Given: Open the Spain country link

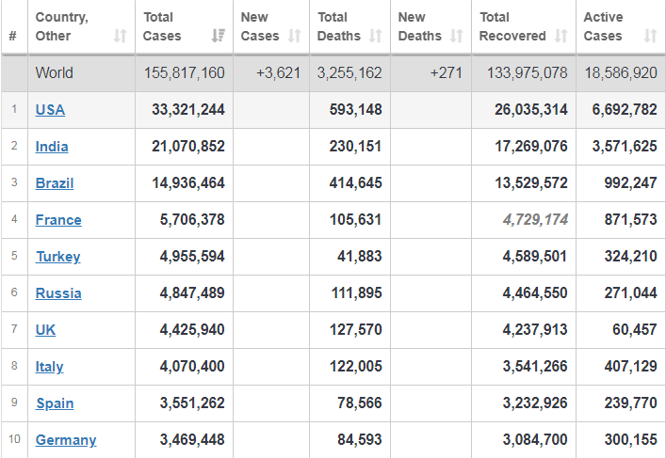Looking at the screenshot, I should (55, 403).
